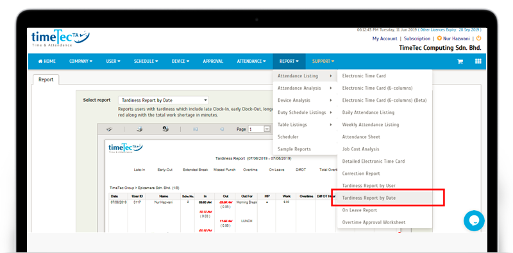Open the COMPANY menu
513x253 pixels.
[81, 61]
